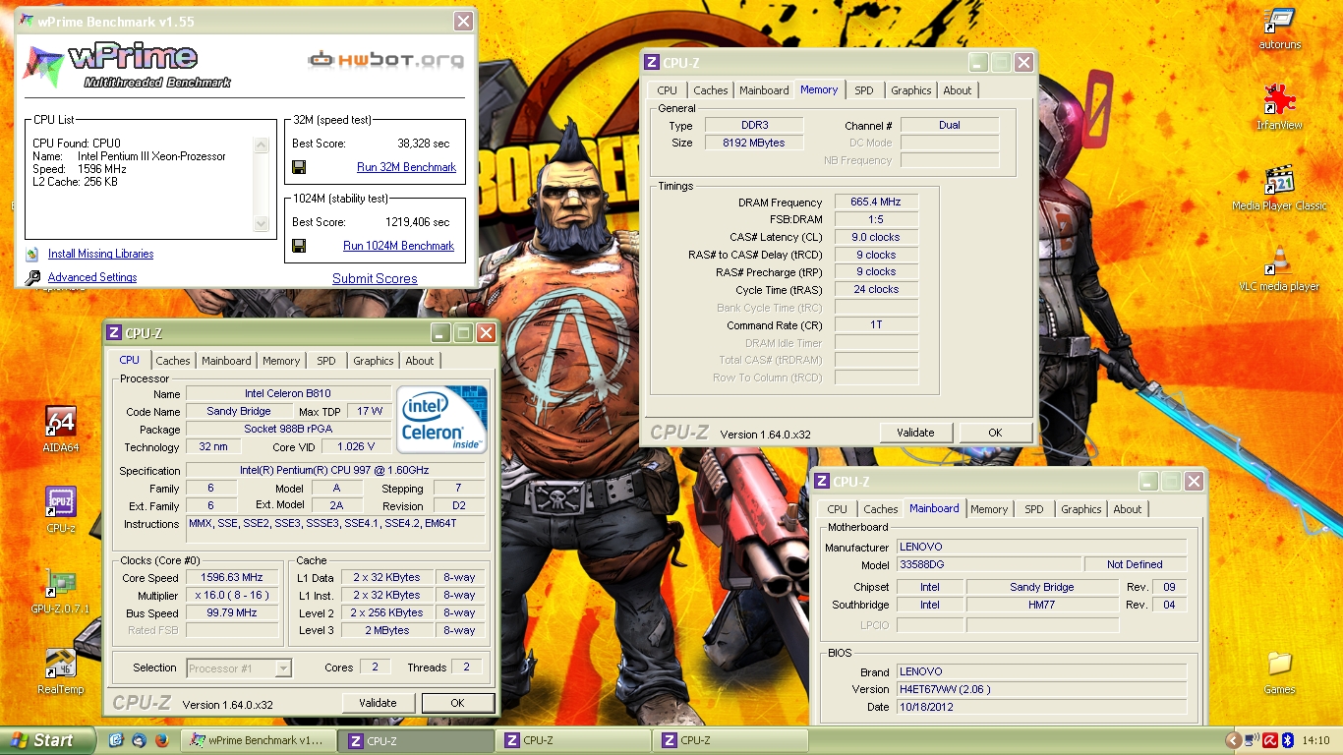Image resolution: width=1343 pixels, height=755 pixels.
Task: Click the 32M best score 38,328 sec
Action: (424, 143)
